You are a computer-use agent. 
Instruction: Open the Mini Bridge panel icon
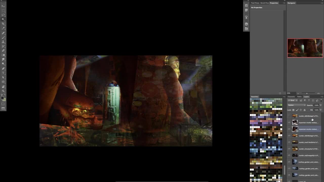point(246,29)
